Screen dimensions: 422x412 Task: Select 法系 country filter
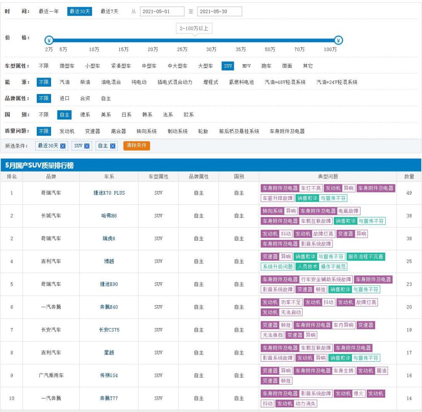(168, 115)
